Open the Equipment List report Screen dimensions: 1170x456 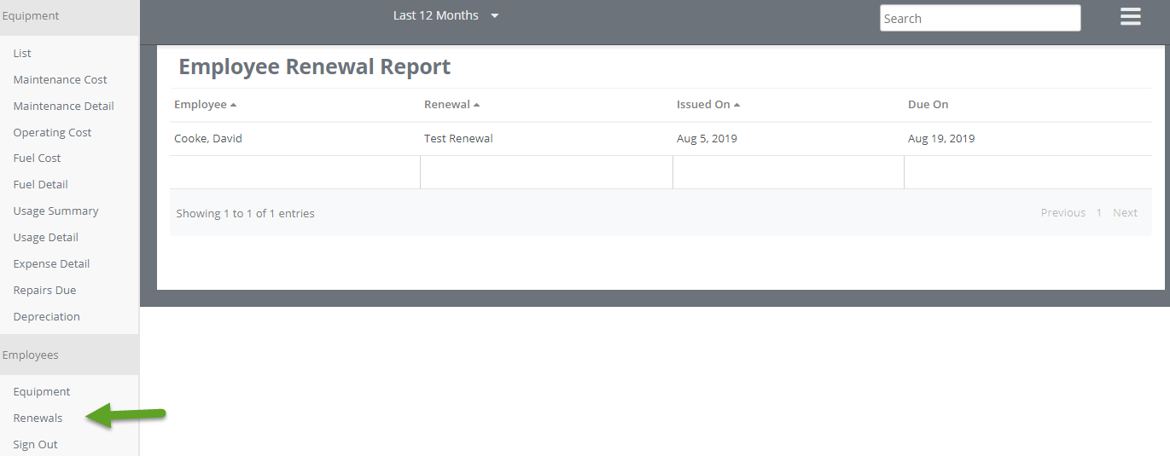pos(22,53)
